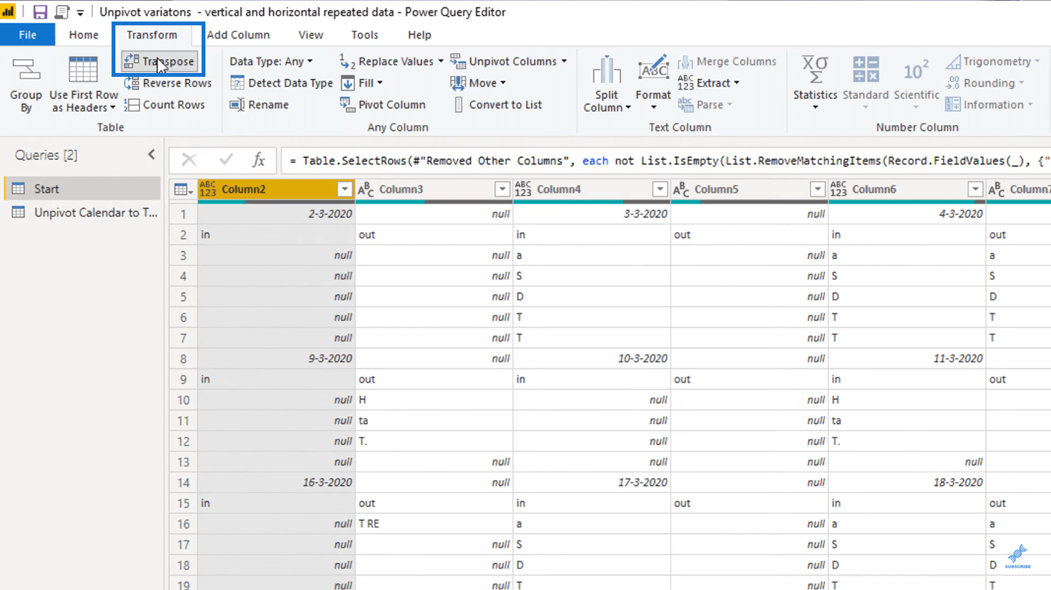Click the Column4 data type icon

524,189
